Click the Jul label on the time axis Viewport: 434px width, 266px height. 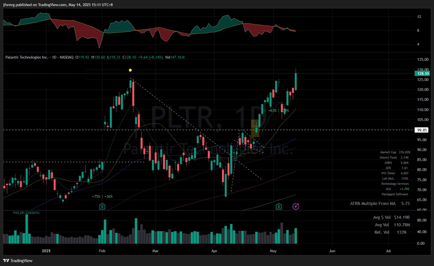388,251
